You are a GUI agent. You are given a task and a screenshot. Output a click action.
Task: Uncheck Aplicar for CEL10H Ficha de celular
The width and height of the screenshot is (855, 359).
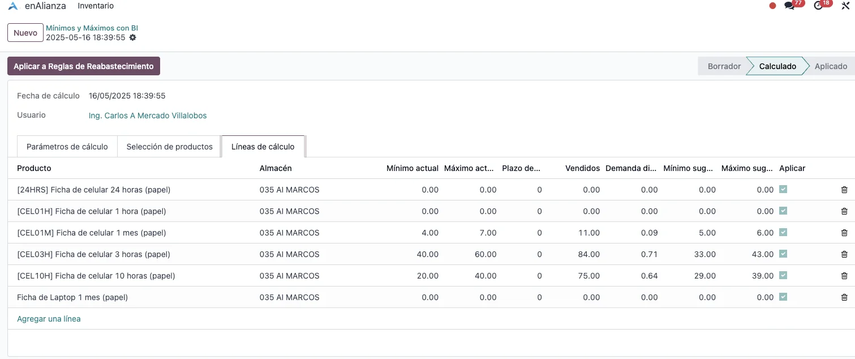(783, 276)
